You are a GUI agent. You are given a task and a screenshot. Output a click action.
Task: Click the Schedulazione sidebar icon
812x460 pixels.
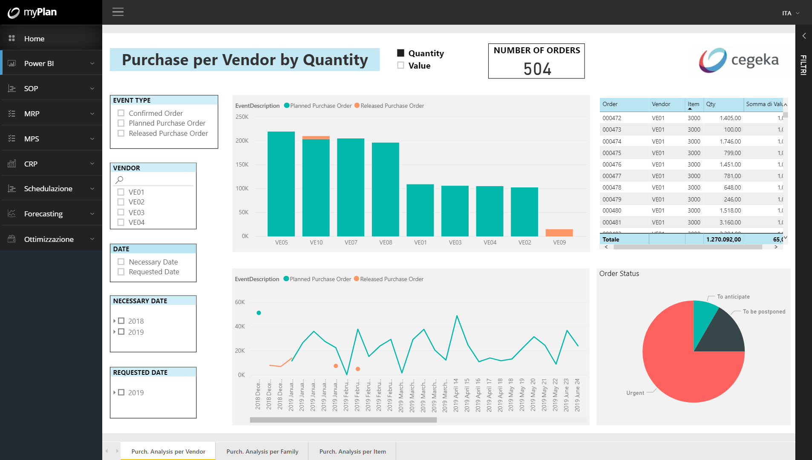[x=12, y=189]
